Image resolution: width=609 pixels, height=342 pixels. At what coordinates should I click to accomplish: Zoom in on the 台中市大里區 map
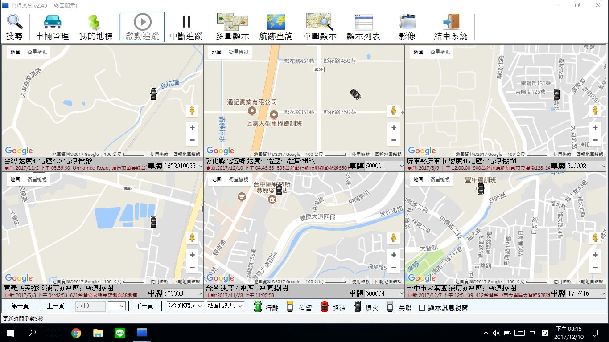[x=595, y=255]
